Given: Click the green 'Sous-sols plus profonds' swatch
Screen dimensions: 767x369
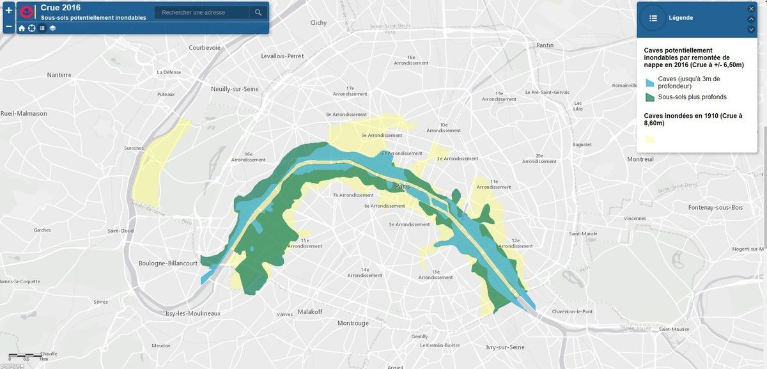Looking at the screenshot, I should (650, 98).
